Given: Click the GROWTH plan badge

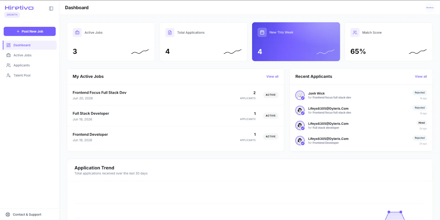Looking at the screenshot, I should tap(12, 15).
